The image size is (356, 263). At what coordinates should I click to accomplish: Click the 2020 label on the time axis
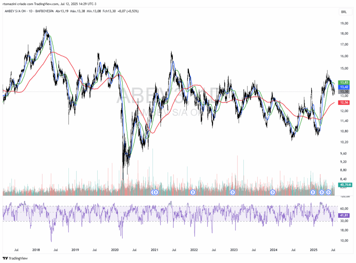[115, 250]
